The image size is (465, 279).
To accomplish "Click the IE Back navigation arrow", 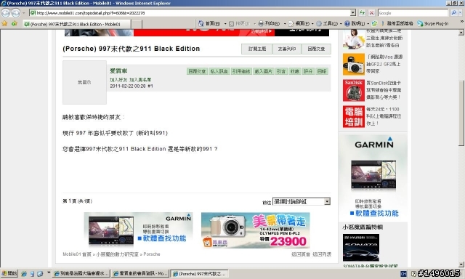I will click(x=6, y=13).
